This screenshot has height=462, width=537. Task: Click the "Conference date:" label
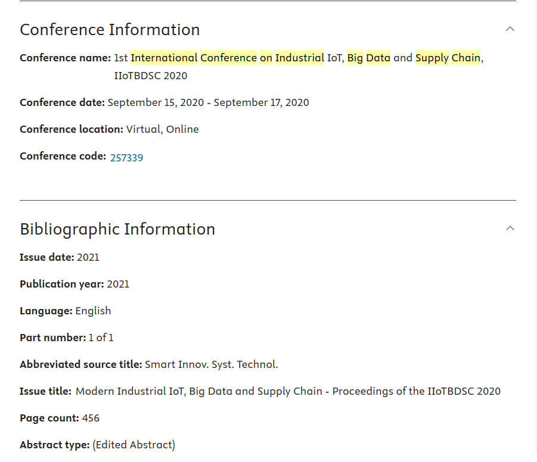click(x=62, y=102)
